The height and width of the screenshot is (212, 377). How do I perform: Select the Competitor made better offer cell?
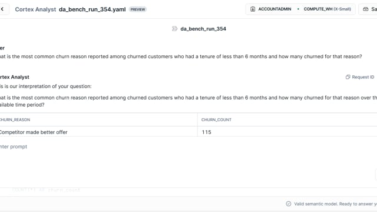point(98,132)
